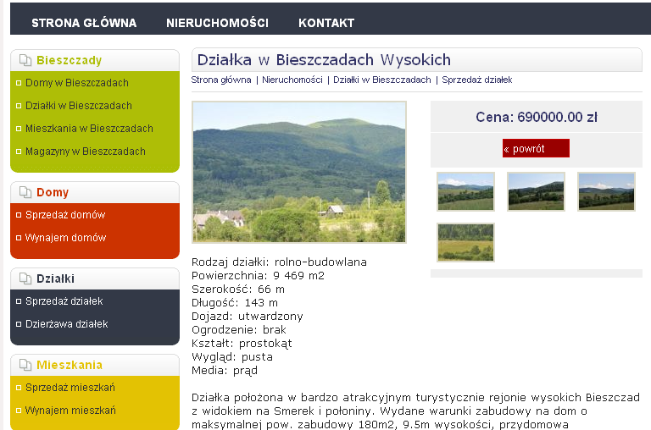
Task: Open third thumbnail in top gallery row
Action: click(x=607, y=191)
